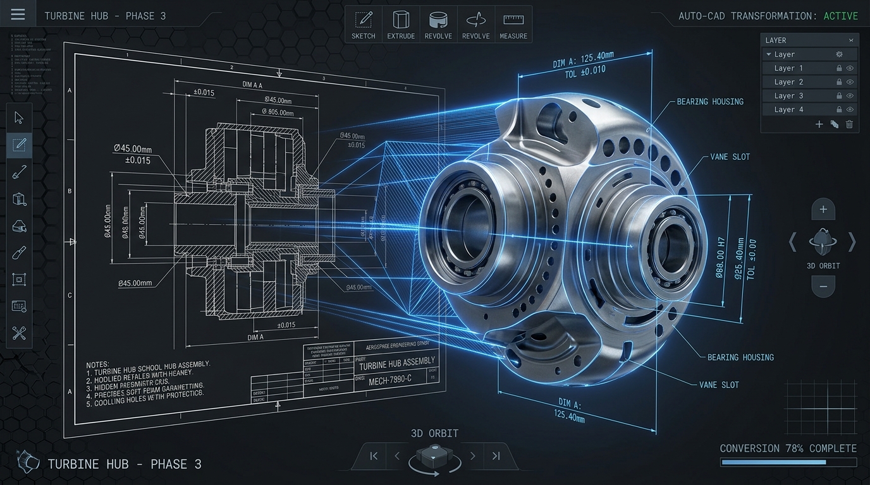The width and height of the screenshot is (870, 485).
Task: Open the crossed wrenches tool in sidebar
Action: 19,333
